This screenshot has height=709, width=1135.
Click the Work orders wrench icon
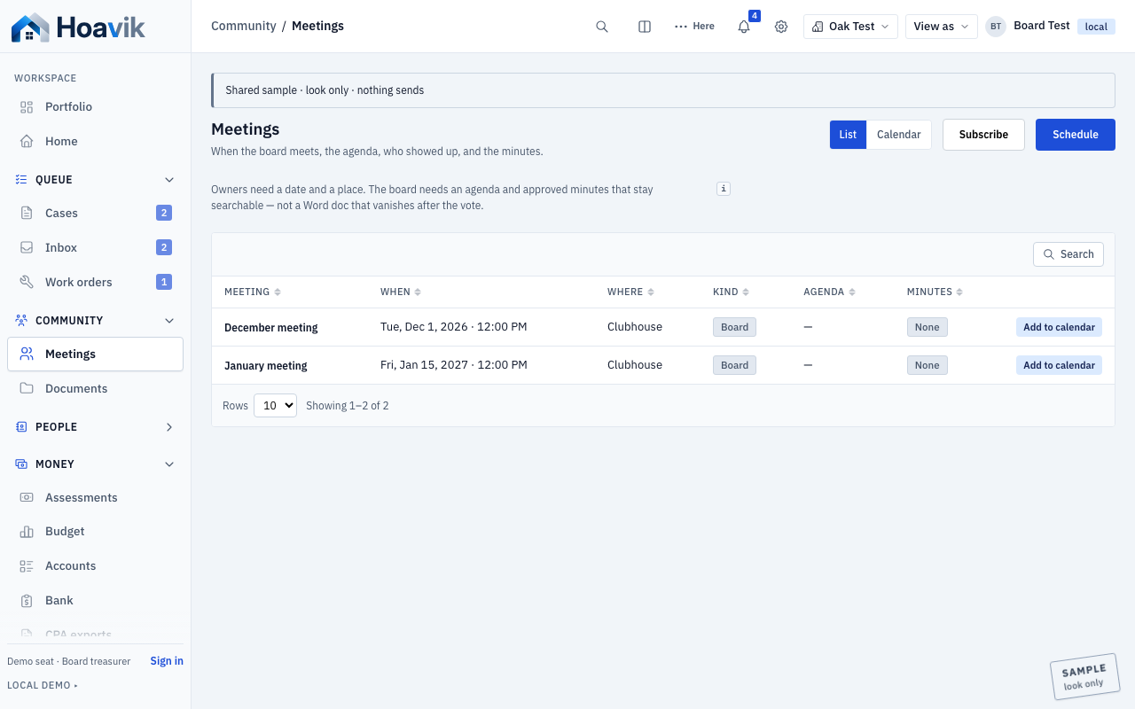[27, 283]
